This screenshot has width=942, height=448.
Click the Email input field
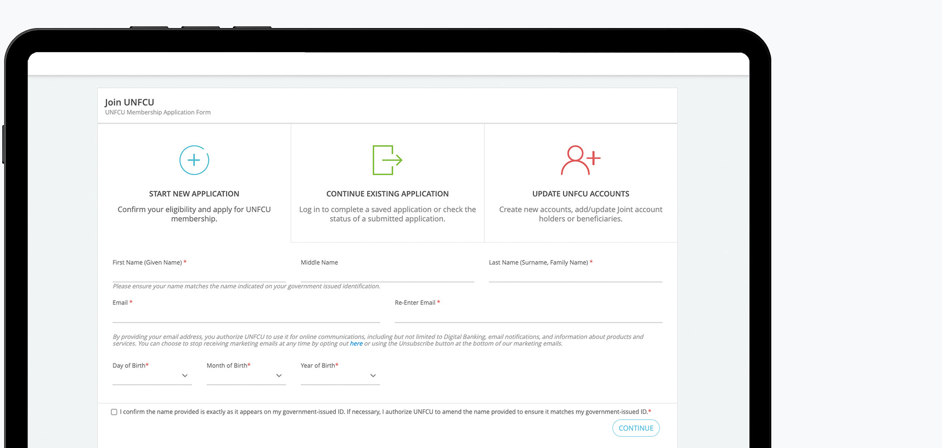coord(246,315)
